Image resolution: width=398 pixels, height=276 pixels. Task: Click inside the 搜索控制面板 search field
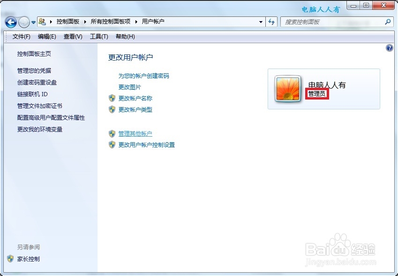point(328,22)
